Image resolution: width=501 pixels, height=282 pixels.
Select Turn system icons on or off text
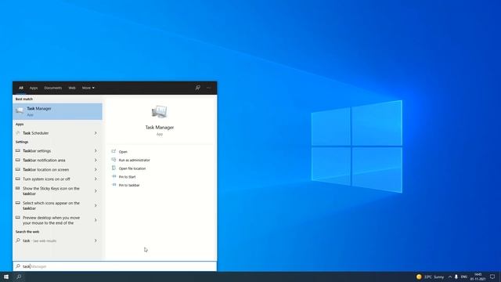(46, 179)
